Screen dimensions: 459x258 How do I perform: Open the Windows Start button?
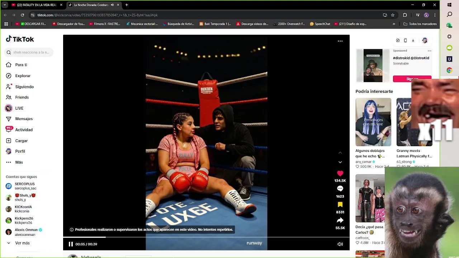pyautogui.click(x=449, y=5)
